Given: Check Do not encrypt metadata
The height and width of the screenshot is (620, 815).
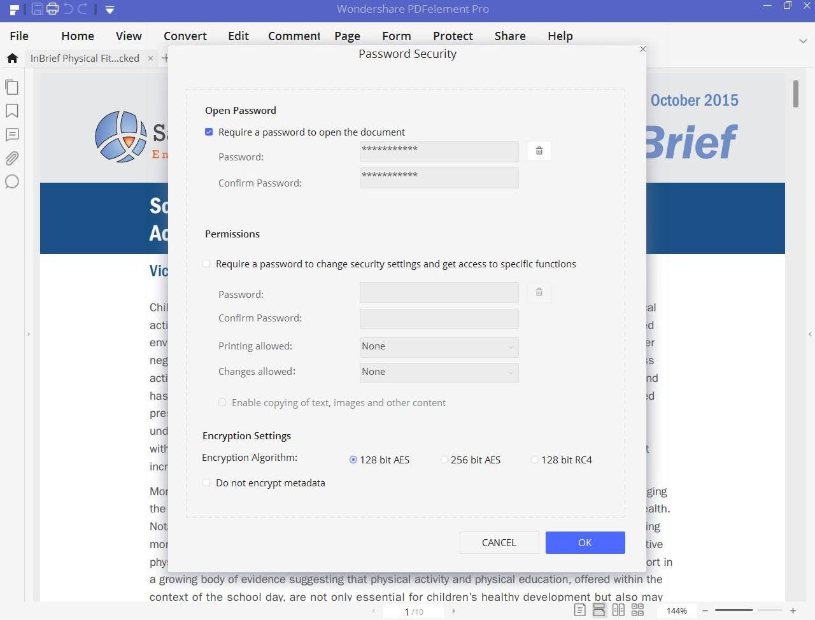Looking at the screenshot, I should click(x=206, y=483).
